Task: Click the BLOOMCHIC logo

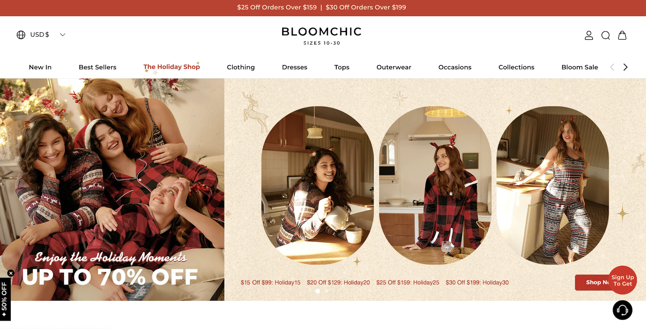Action: pyautogui.click(x=322, y=36)
